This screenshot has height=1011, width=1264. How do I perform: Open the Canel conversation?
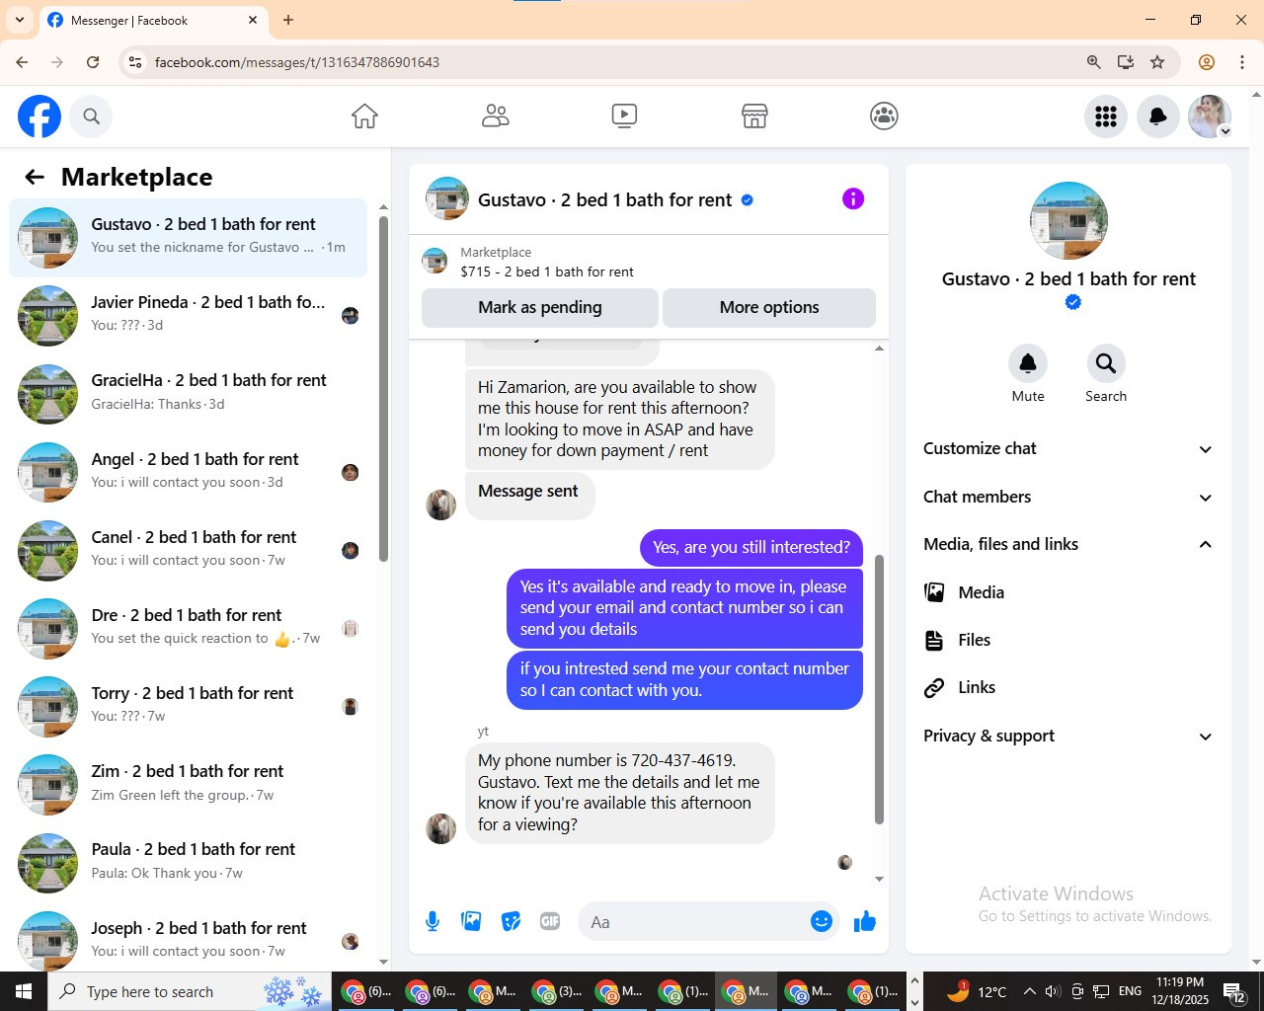coord(188,550)
